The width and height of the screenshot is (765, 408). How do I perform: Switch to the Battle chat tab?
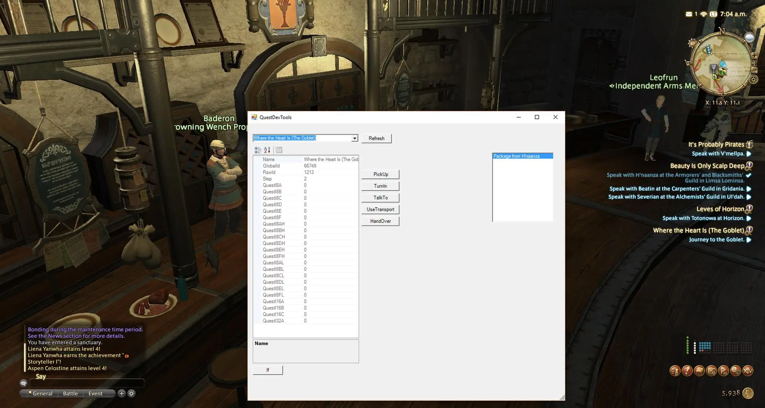(x=70, y=393)
